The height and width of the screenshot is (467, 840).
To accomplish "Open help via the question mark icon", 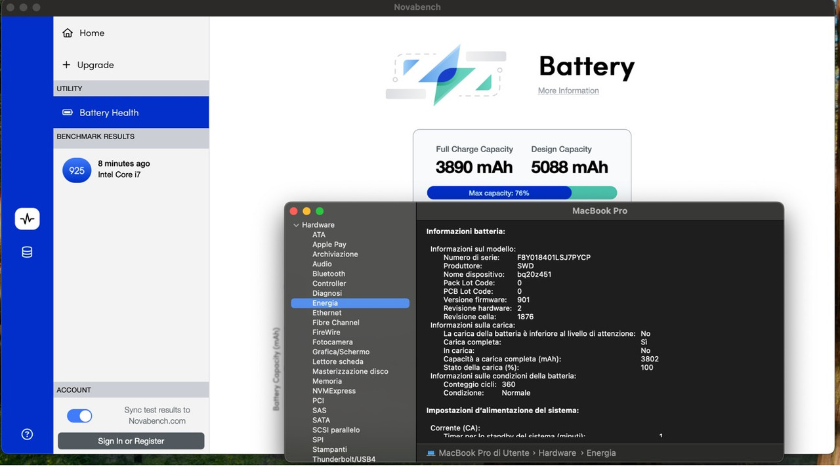I will [x=27, y=434].
